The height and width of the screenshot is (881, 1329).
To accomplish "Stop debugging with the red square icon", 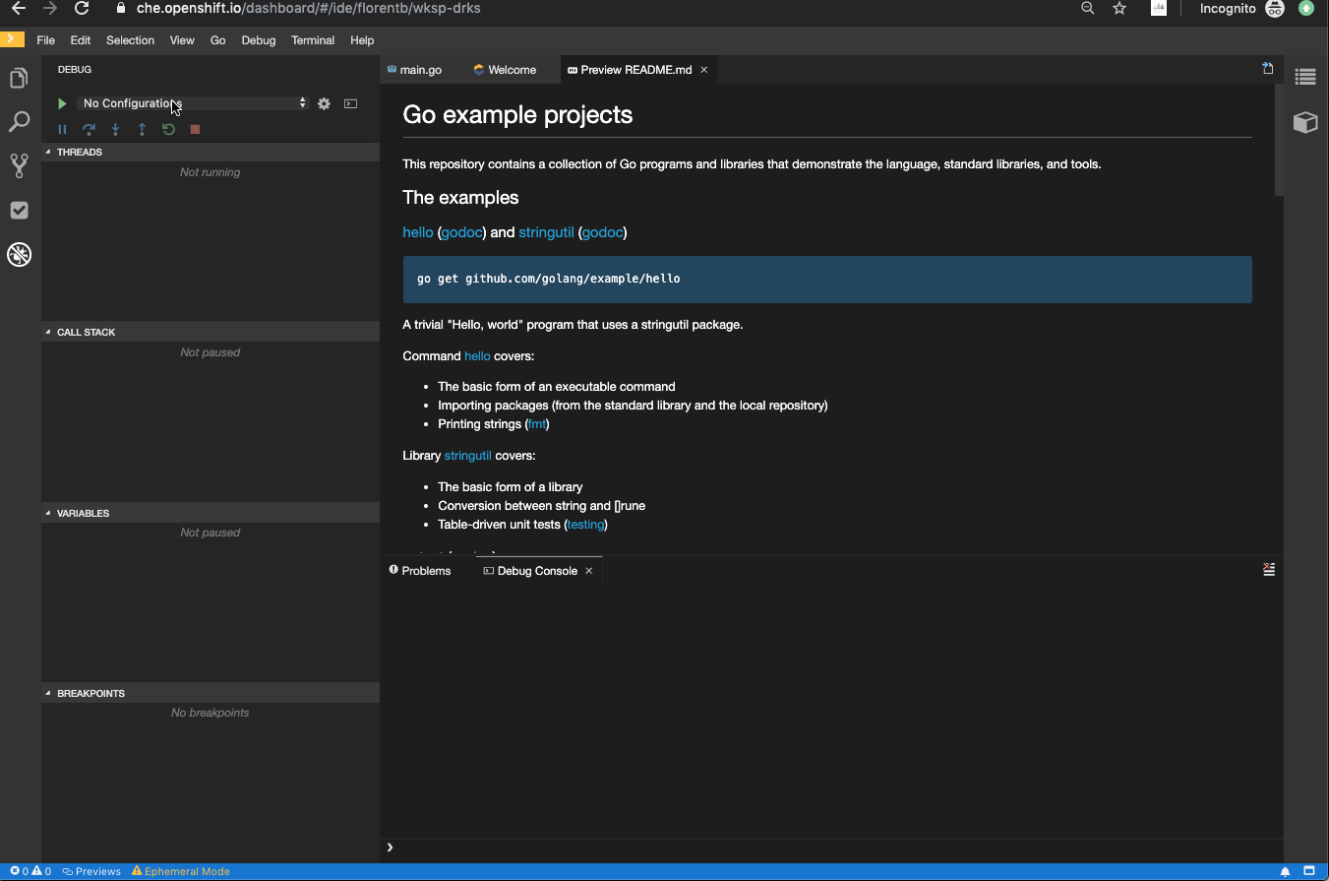I will click(194, 129).
